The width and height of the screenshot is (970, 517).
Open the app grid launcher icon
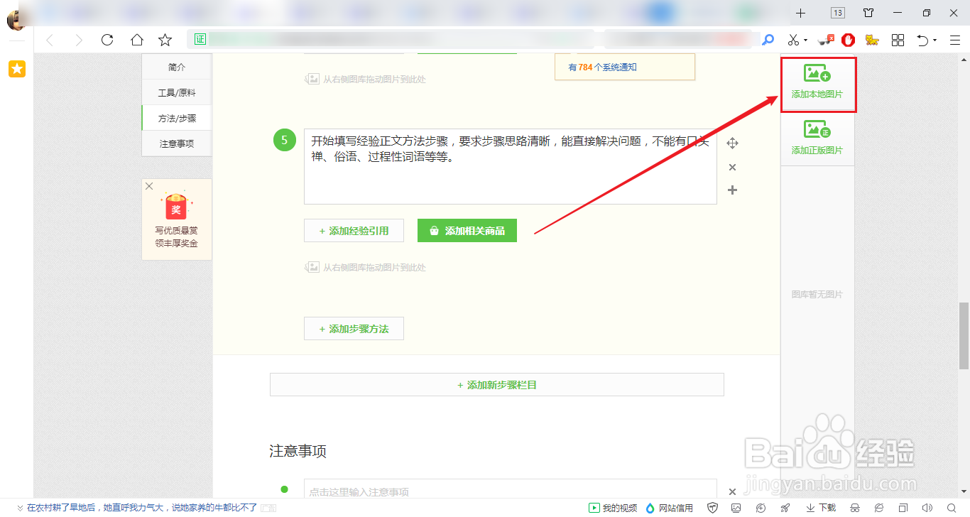(x=898, y=40)
